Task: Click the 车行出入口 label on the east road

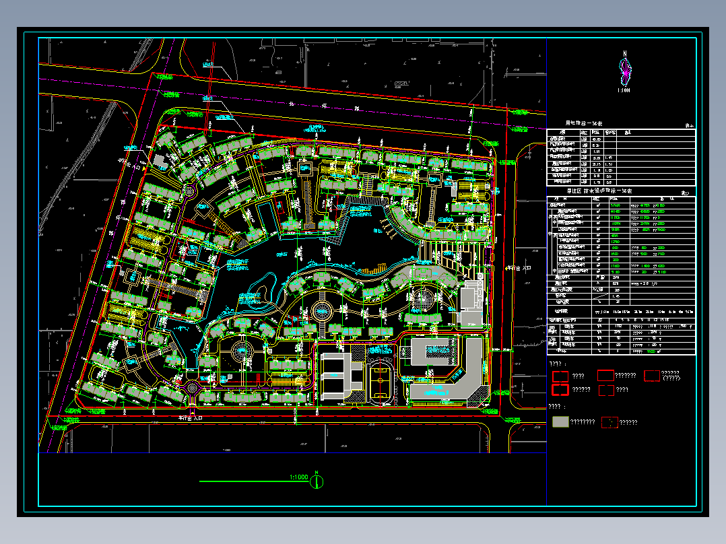Action: [518, 268]
